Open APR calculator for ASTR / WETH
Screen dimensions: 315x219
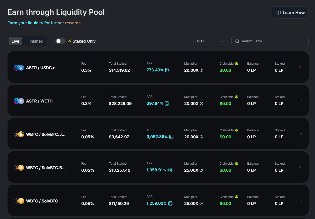[167, 103]
